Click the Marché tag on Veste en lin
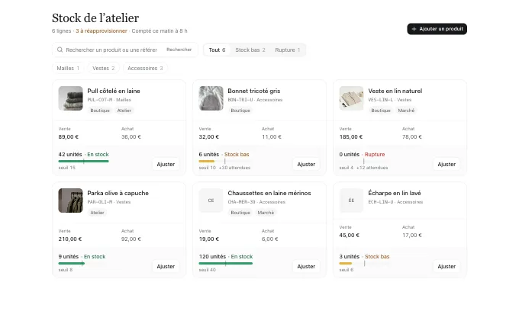Viewport: 519px width, 324px height. [406, 111]
